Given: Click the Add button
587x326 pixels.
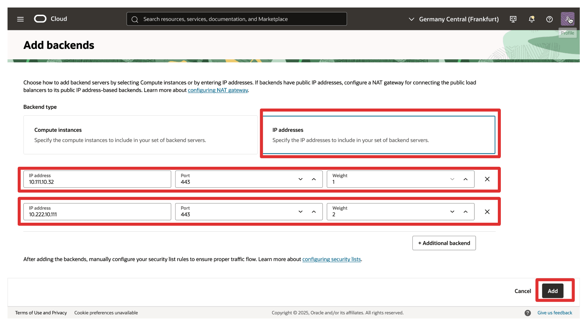Looking at the screenshot, I should 553,291.
